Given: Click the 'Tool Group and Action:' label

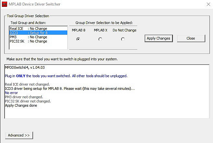Looking at the screenshot, I should tap(28, 23).
